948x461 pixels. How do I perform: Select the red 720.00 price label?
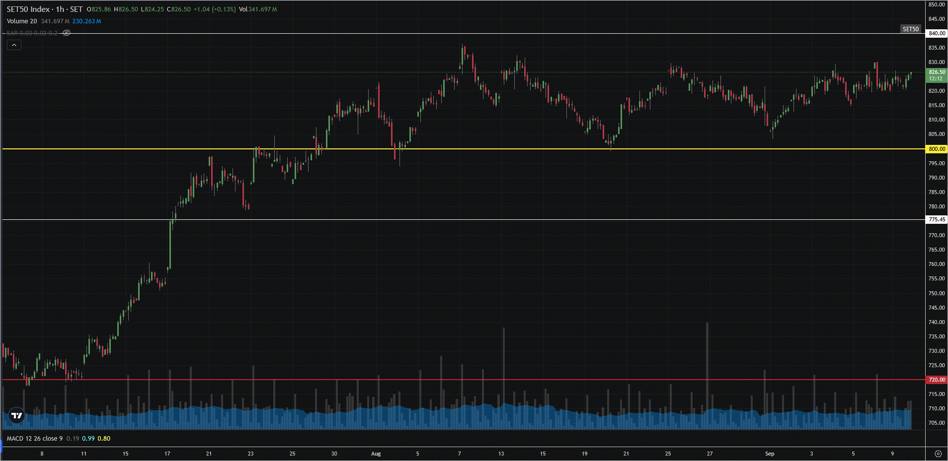[x=937, y=380]
